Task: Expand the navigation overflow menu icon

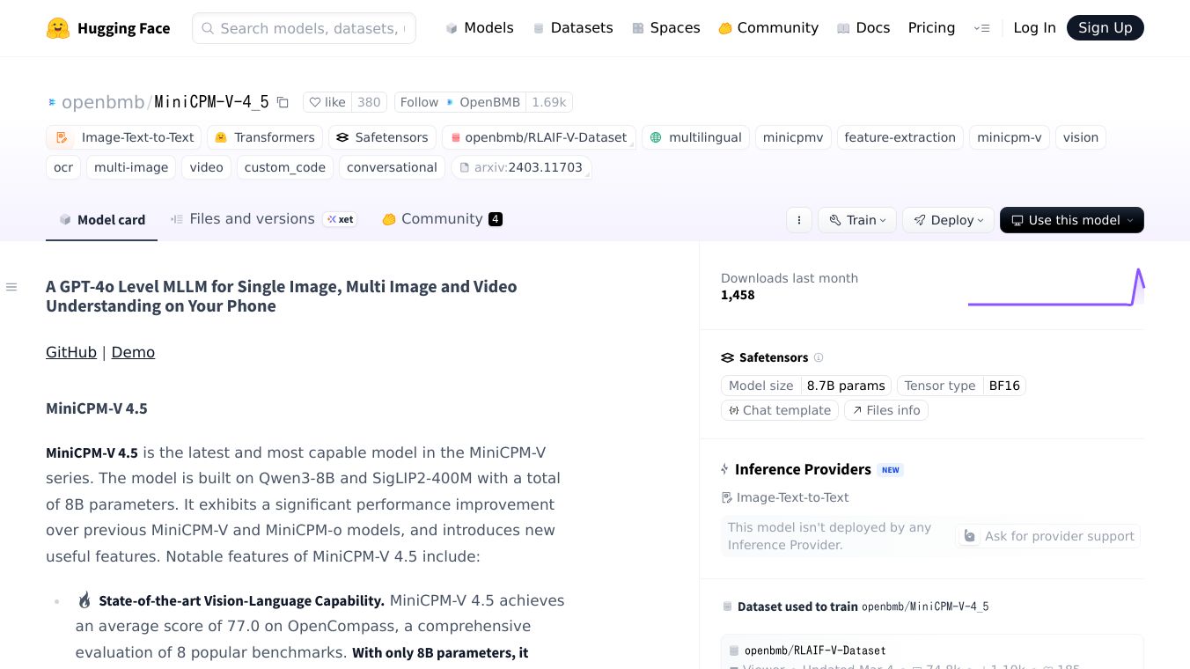Action: 981,28
